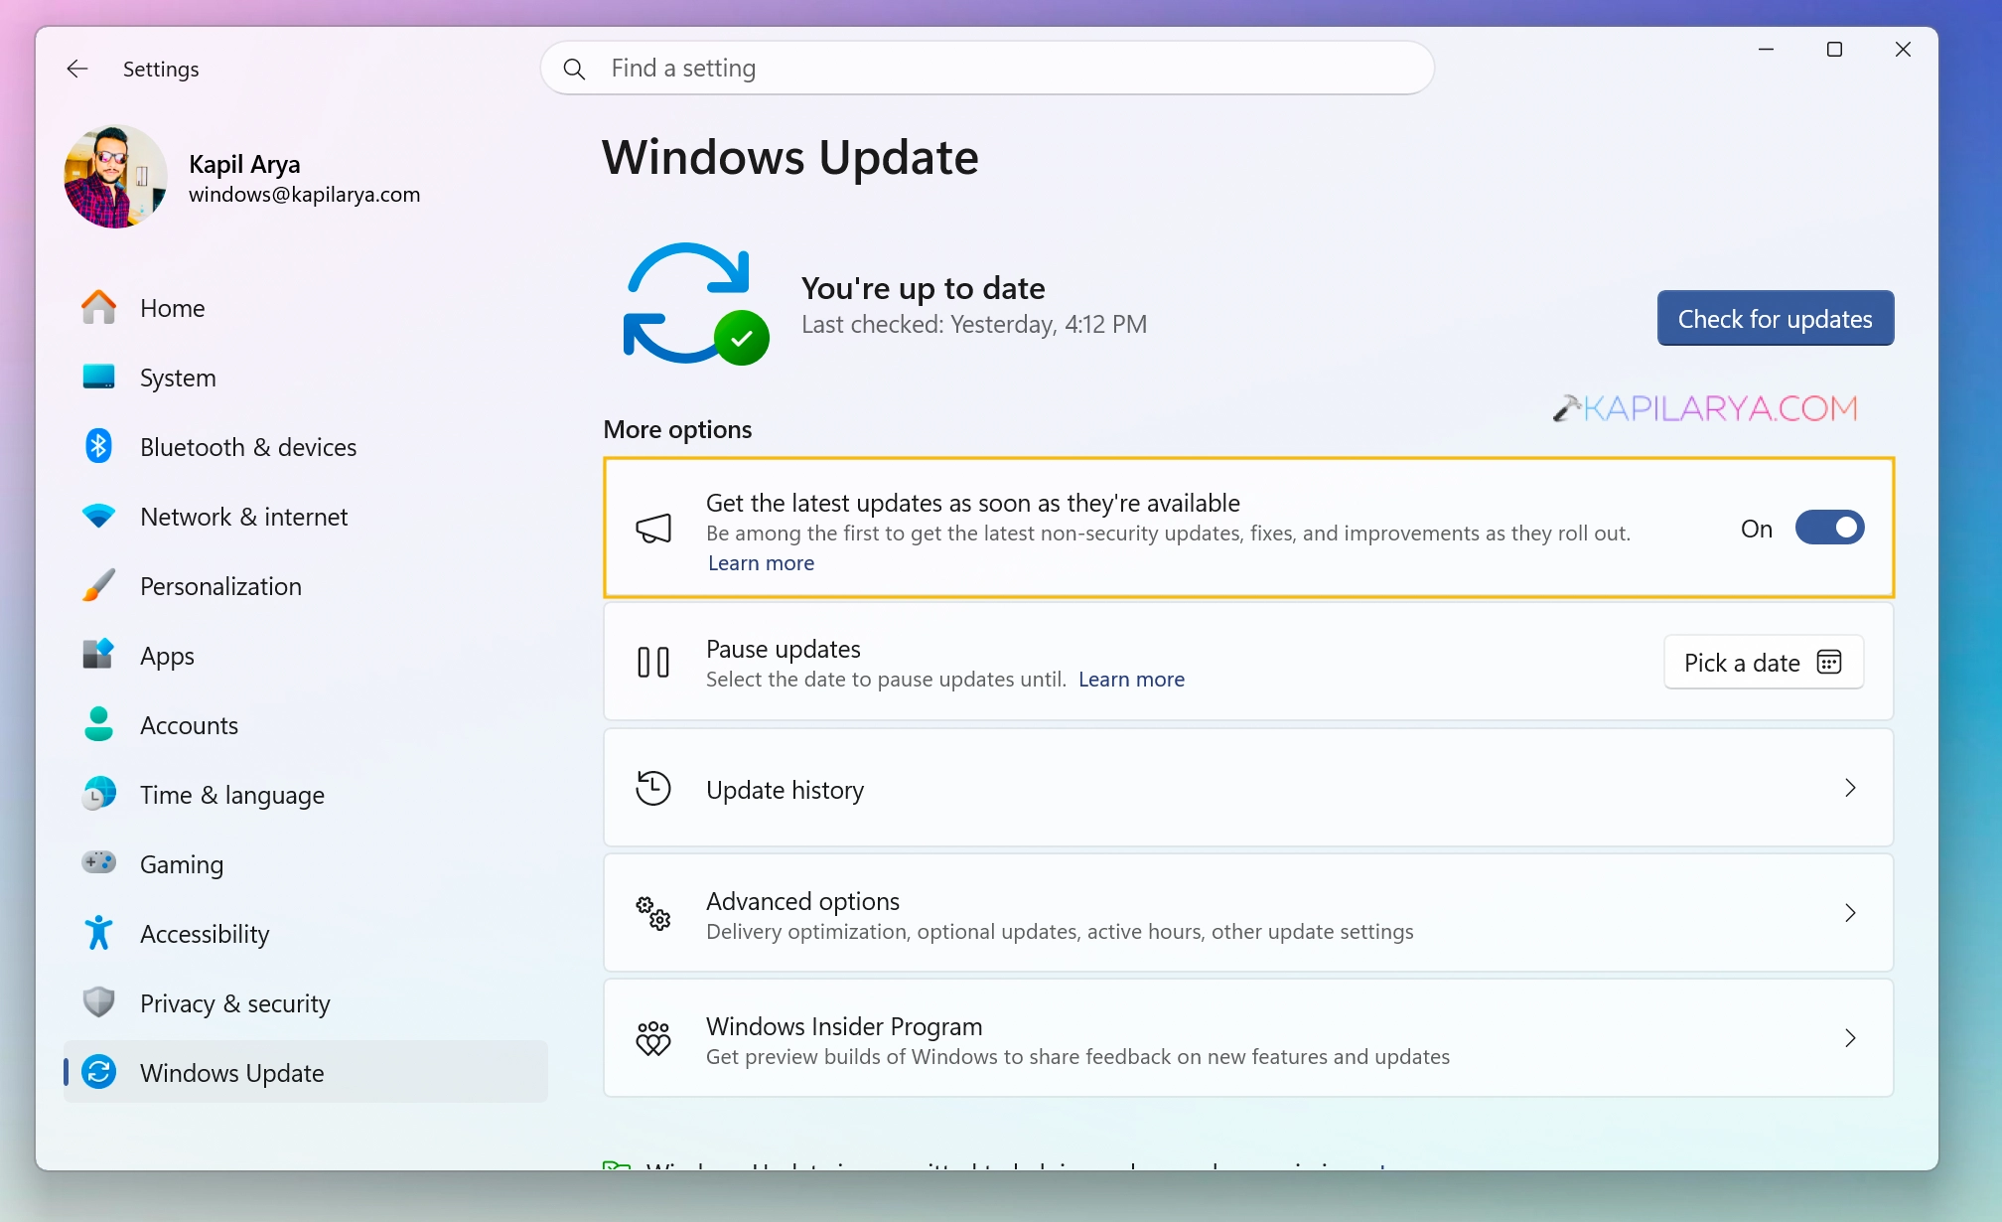Click Check for updates button
Viewport: 2002px width, 1222px height.
(x=1776, y=318)
